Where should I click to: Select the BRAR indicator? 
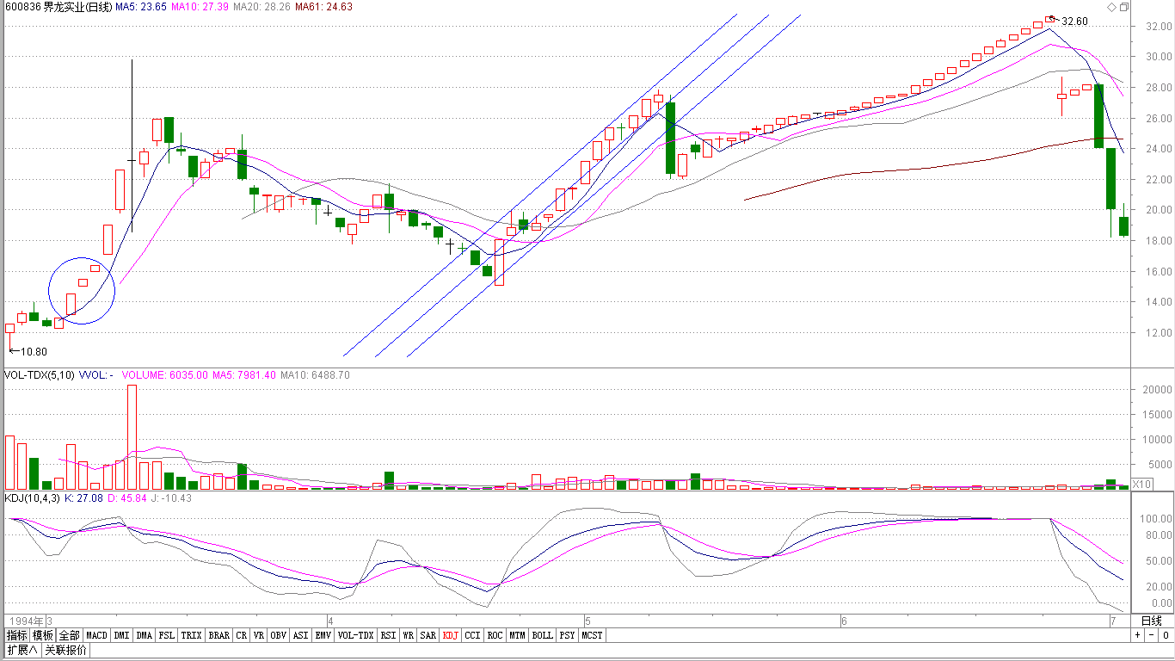pyautogui.click(x=218, y=635)
